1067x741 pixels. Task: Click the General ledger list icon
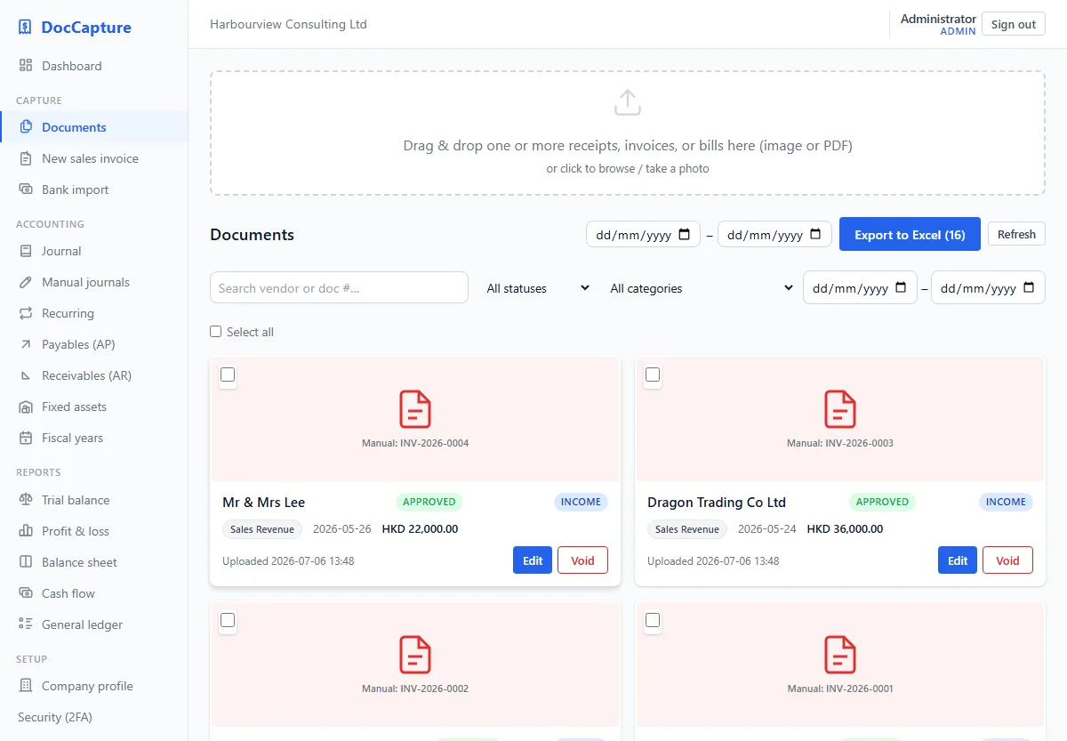pyautogui.click(x=26, y=624)
